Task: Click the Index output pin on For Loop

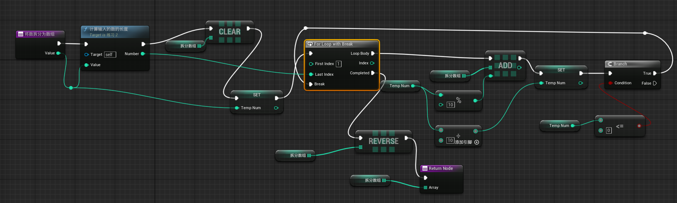Action: [372, 63]
